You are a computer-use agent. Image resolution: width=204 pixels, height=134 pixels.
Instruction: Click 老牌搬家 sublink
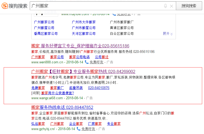pyautogui.click(x=38, y=88)
